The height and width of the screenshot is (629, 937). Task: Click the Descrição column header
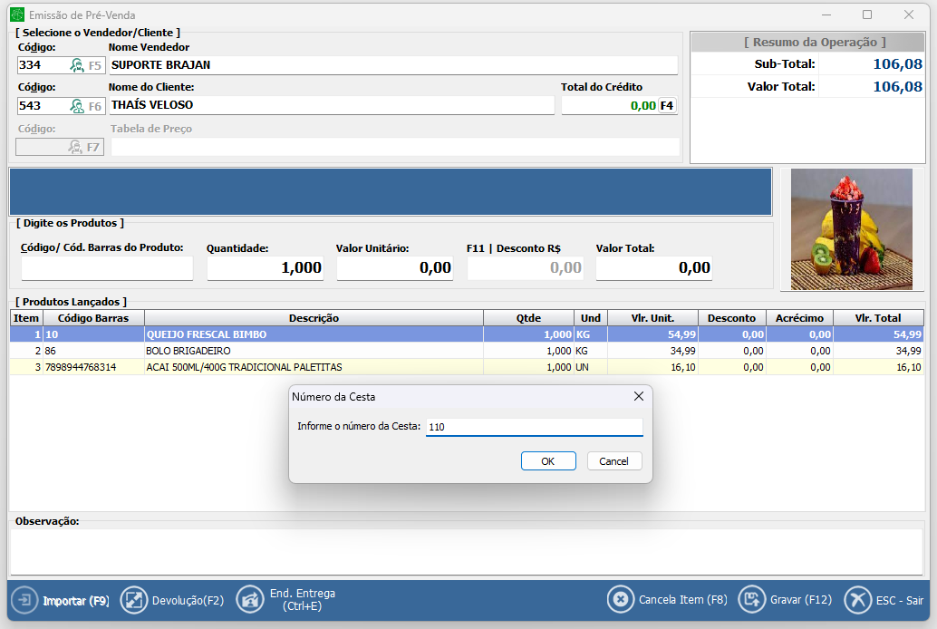314,318
